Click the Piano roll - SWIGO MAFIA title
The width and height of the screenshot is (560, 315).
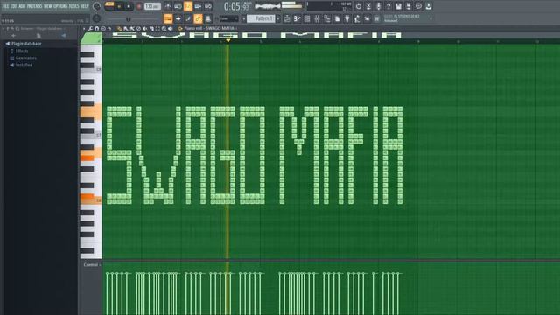coord(209,29)
